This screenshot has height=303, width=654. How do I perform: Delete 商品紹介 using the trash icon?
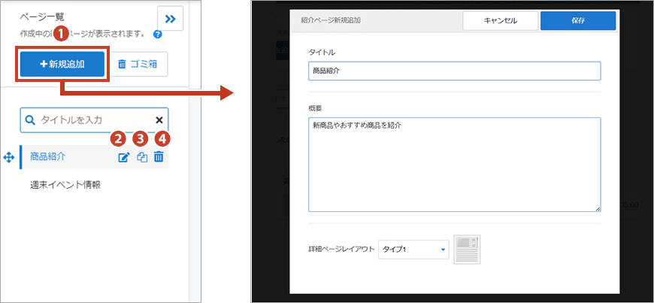click(x=159, y=157)
